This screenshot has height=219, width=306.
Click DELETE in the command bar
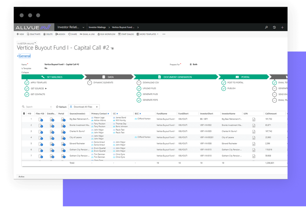click(48, 34)
